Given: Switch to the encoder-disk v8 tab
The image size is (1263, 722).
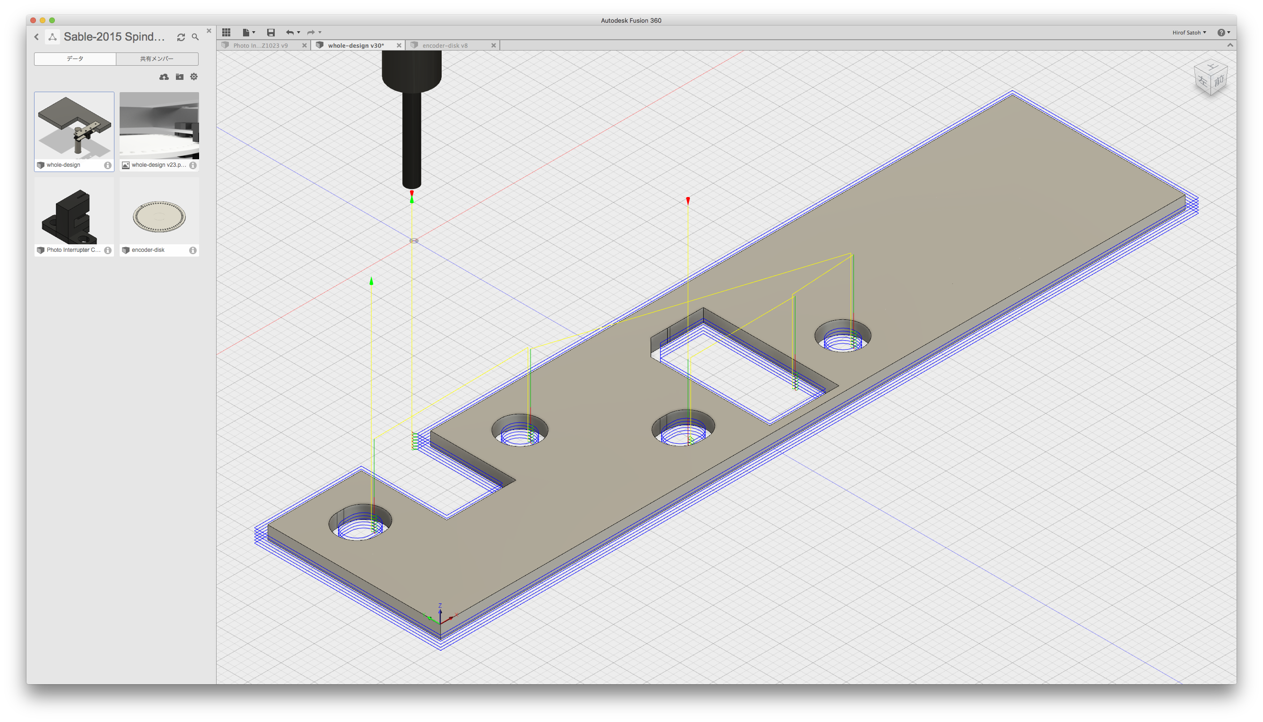Looking at the screenshot, I should point(444,46).
